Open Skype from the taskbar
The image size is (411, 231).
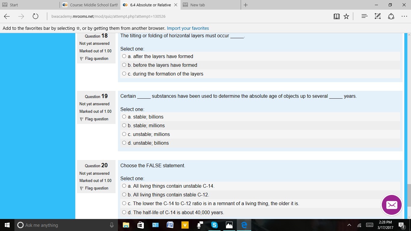[x=214, y=225]
